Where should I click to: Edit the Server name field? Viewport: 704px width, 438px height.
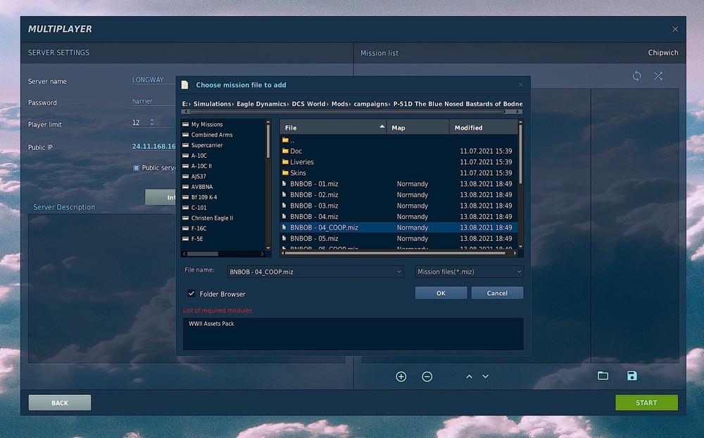(153, 80)
